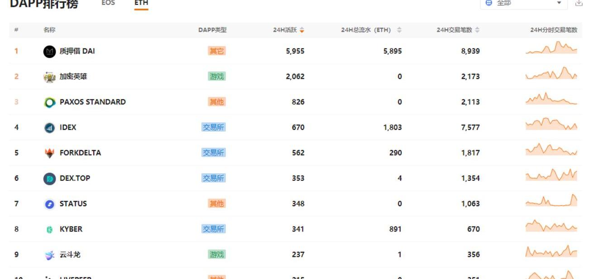Click the FORKDELTA sparkline chart
589x279 pixels.
(x=551, y=149)
